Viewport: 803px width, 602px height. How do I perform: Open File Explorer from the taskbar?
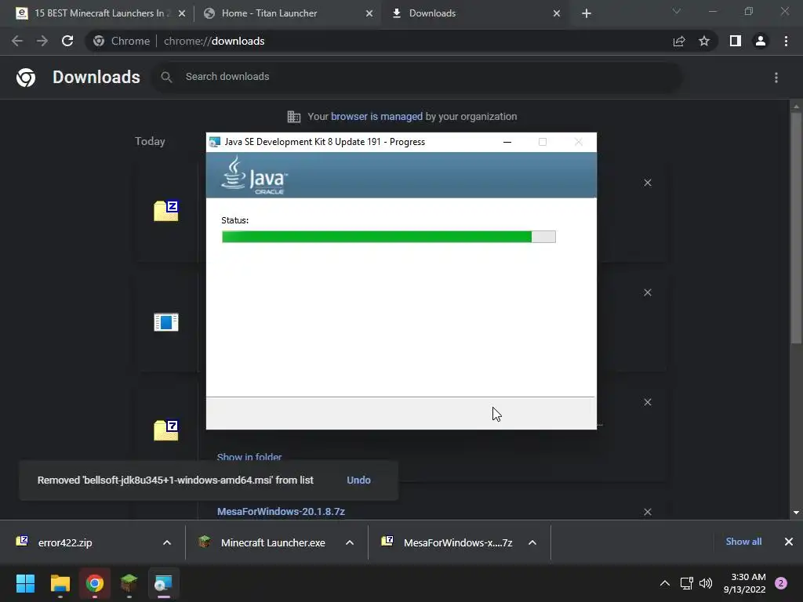[x=60, y=583]
